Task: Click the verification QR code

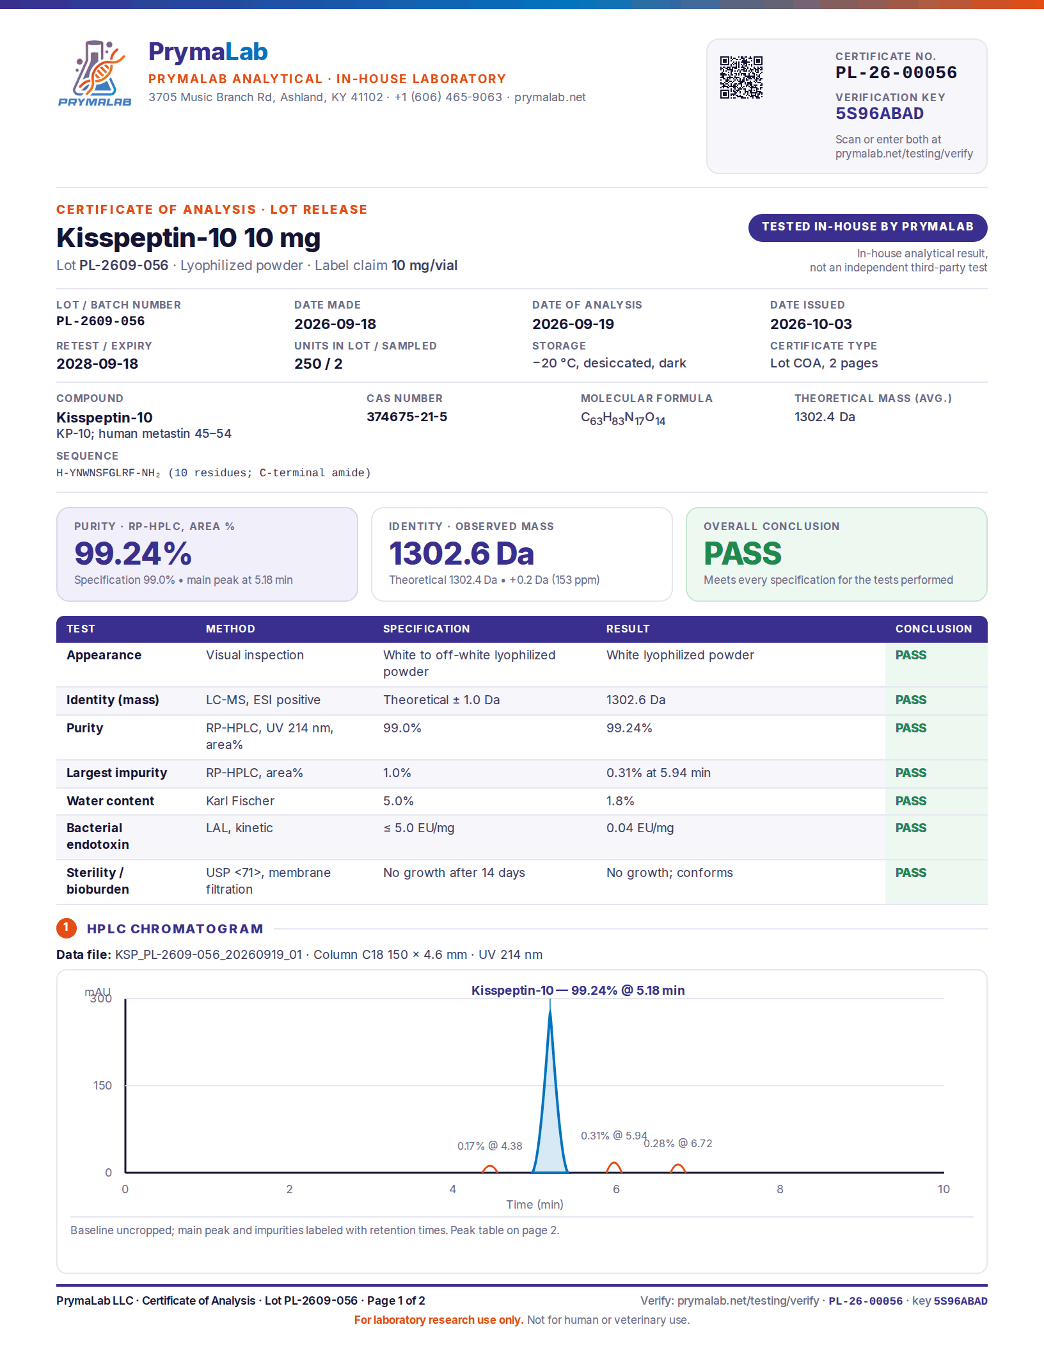Action: pyautogui.click(x=741, y=77)
